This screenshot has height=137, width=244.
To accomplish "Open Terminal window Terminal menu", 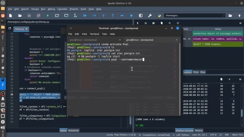I will click(95, 34).
